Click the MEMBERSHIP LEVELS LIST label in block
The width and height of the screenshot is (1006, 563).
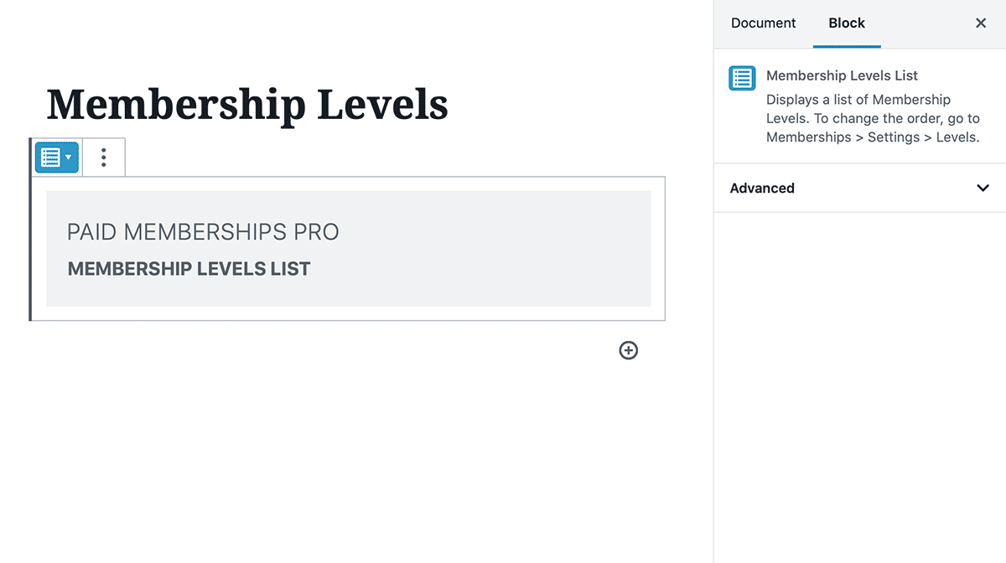coord(189,269)
